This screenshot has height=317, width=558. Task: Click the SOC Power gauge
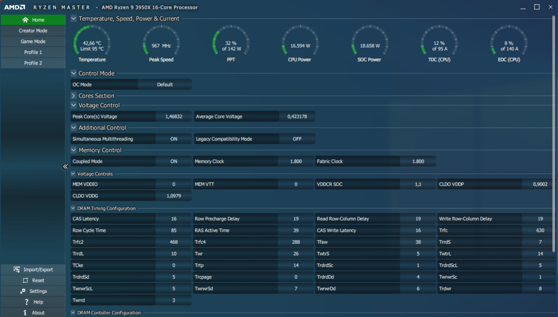(x=370, y=44)
